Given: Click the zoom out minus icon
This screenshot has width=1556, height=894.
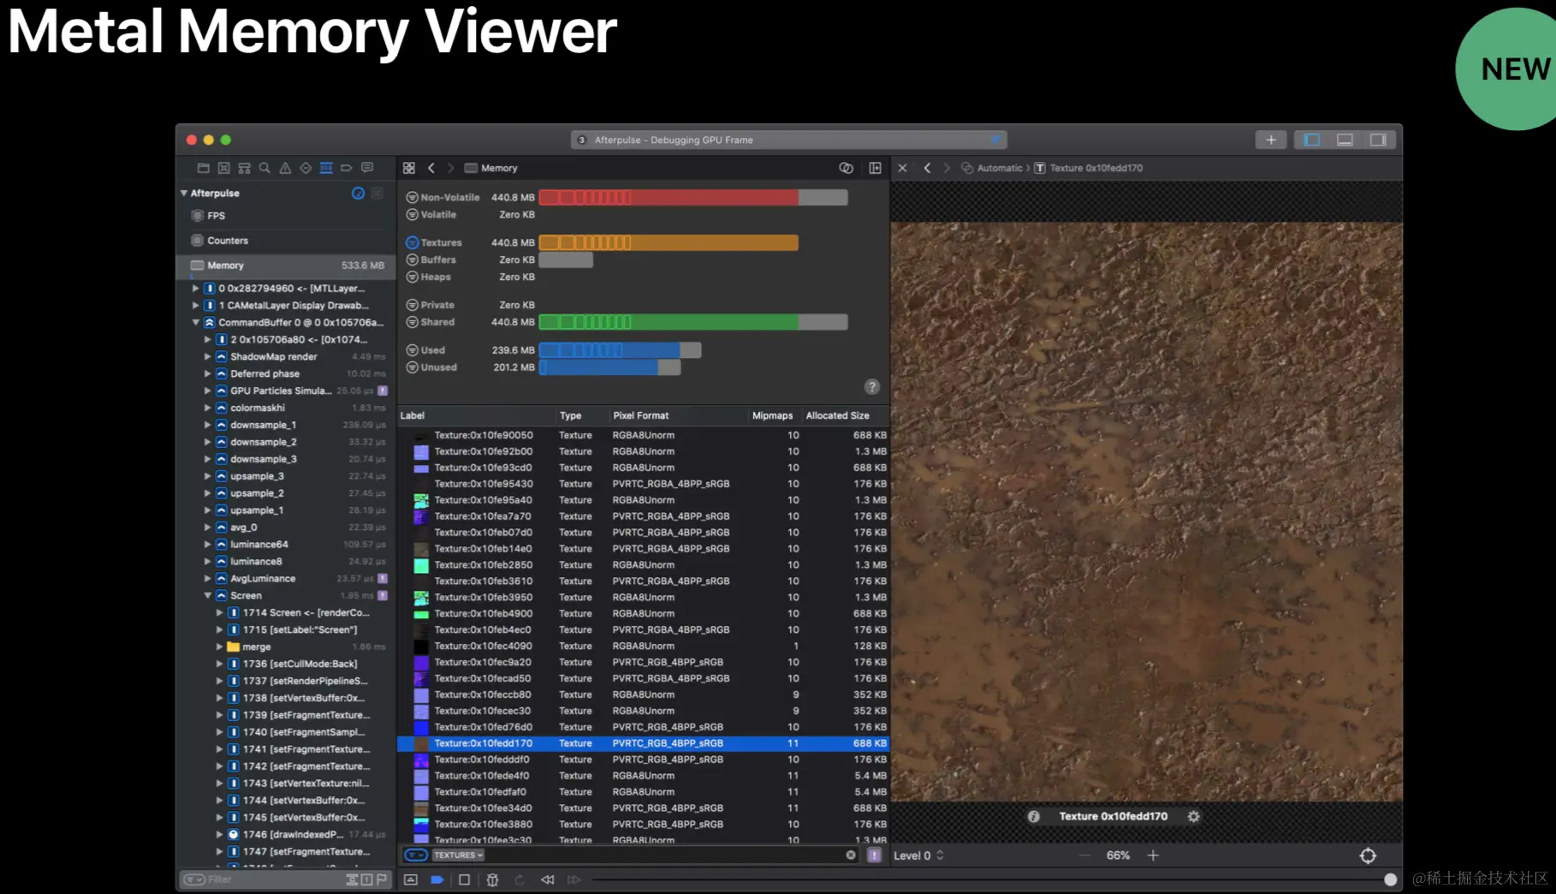Looking at the screenshot, I should [x=1085, y=855].
